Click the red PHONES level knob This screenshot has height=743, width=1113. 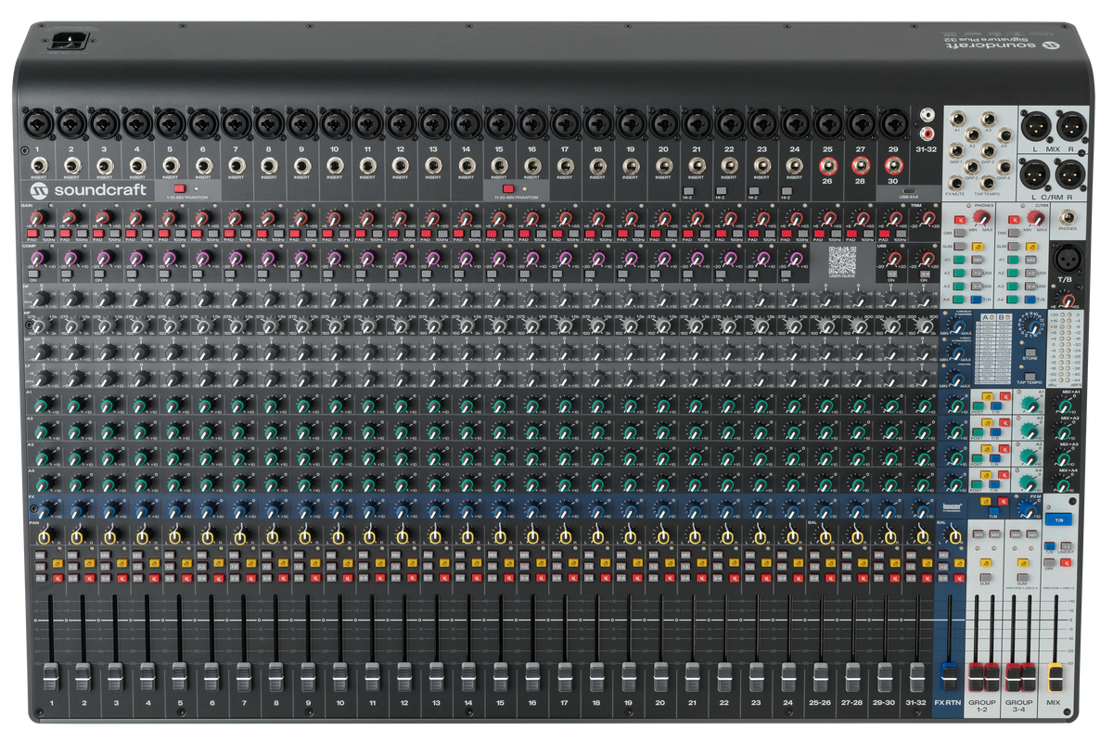click(981, 216)
